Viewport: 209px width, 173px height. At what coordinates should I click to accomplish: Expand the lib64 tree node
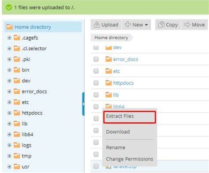click(x=9, y=135)
